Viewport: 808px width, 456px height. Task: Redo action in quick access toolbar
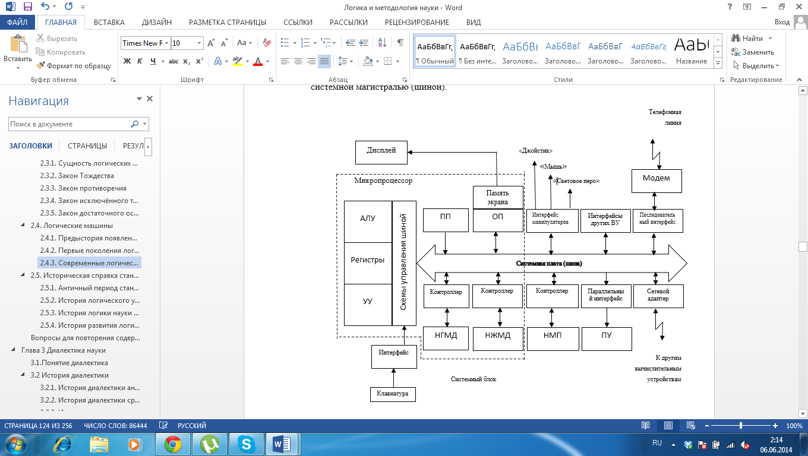[x=68, y=7]
